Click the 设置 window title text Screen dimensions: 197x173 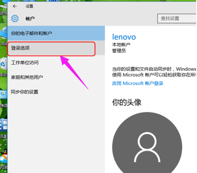pos(30,6)
